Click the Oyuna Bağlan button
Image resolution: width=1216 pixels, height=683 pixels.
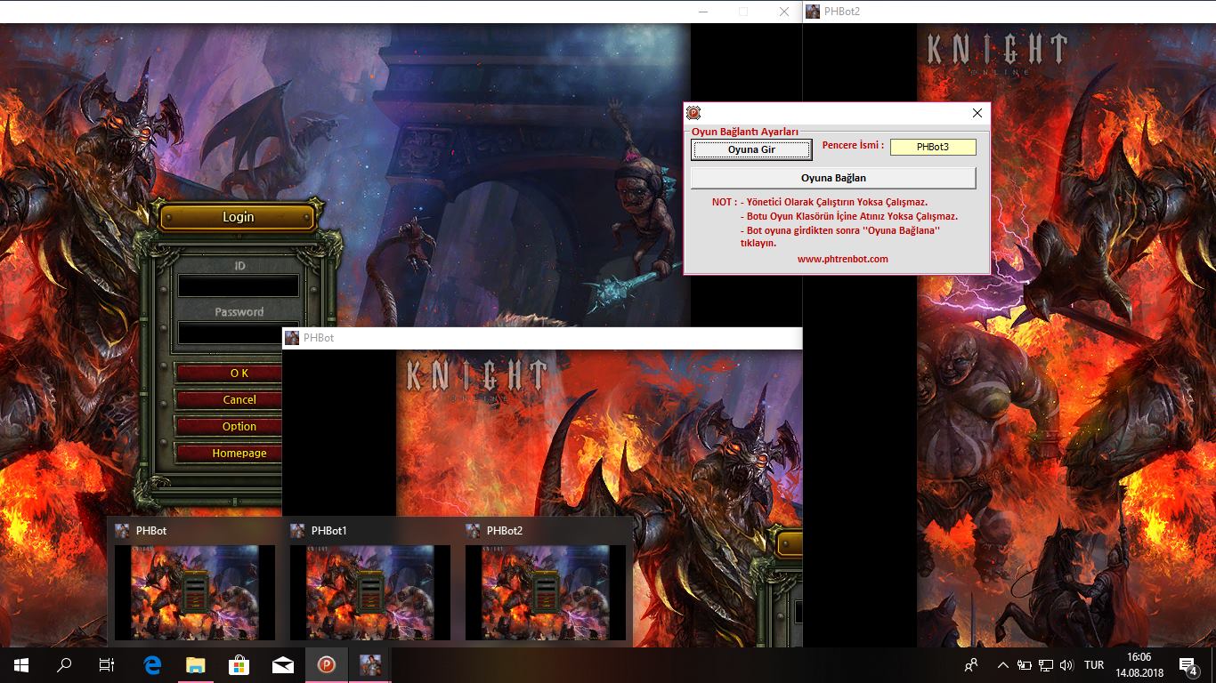pos(833,178)
